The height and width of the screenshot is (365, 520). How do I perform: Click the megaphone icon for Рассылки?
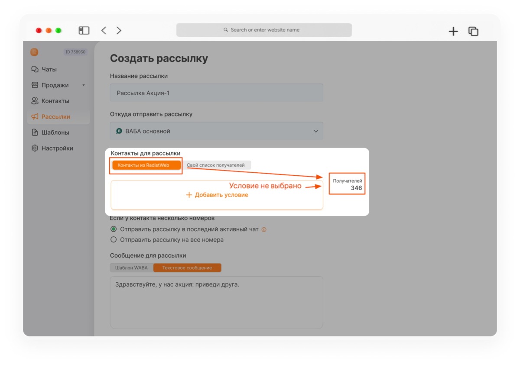[35, 117]
